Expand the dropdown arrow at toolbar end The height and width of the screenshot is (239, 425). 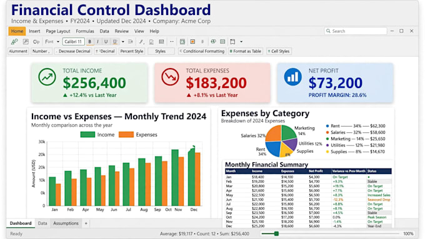pos(241,42)
